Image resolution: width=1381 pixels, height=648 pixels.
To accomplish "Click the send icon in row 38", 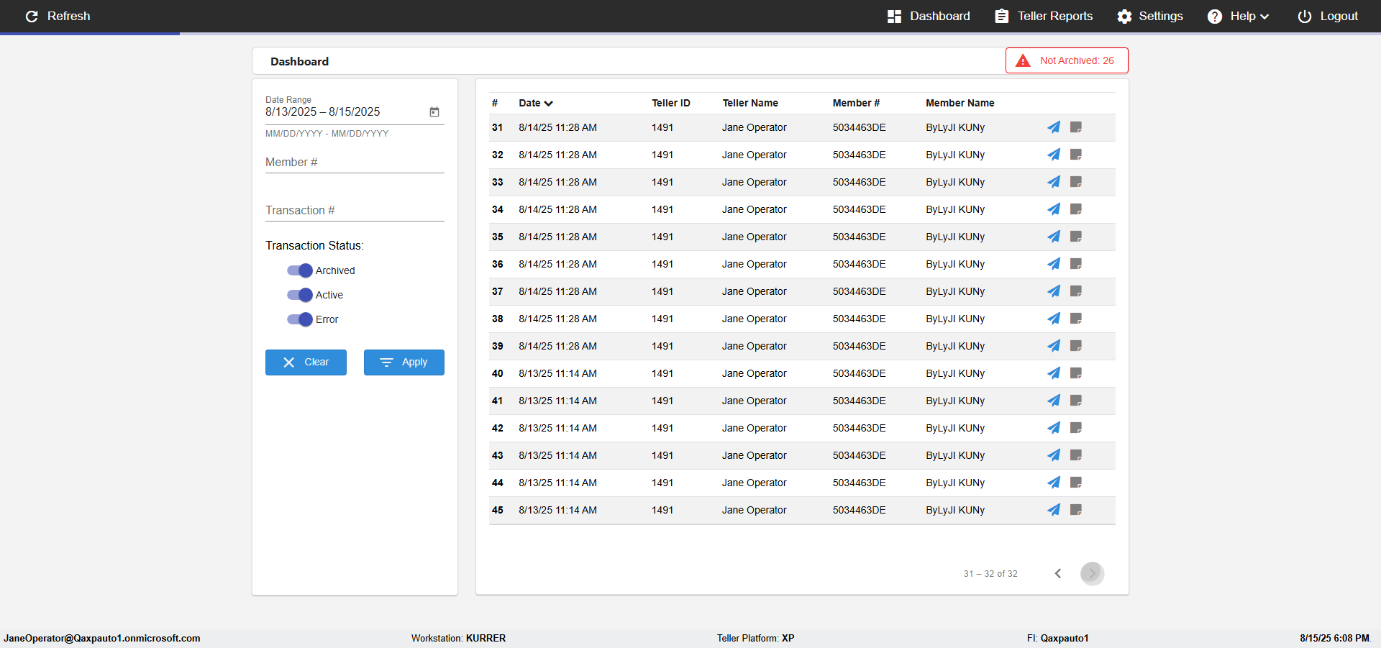I will (x=1054, y=319).
